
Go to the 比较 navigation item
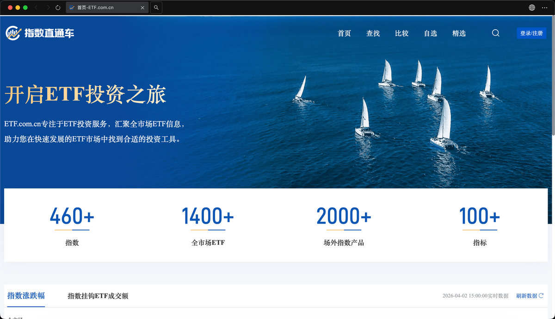[401, 33]
